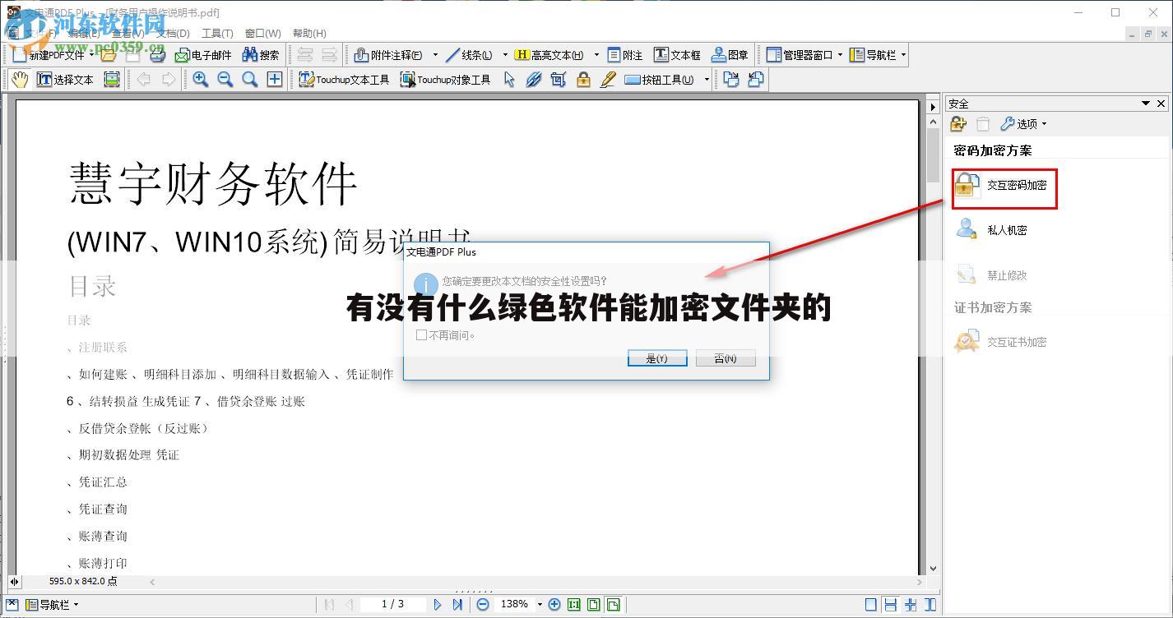This screenshot has height=618, width=1173.
Task: Open the New PDF file dropdown arrow
Action: 91,55
